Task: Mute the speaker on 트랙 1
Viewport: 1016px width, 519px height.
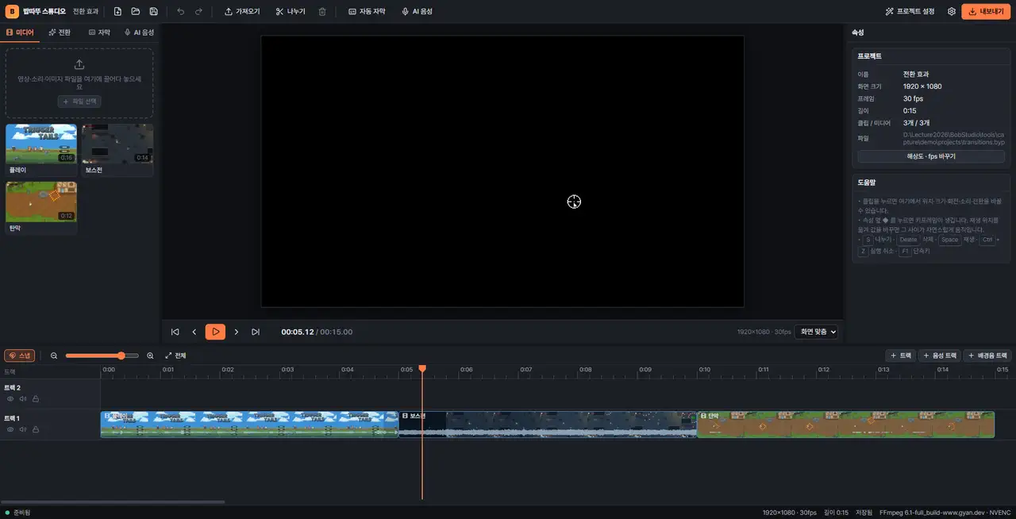Action: coord(23,429)
